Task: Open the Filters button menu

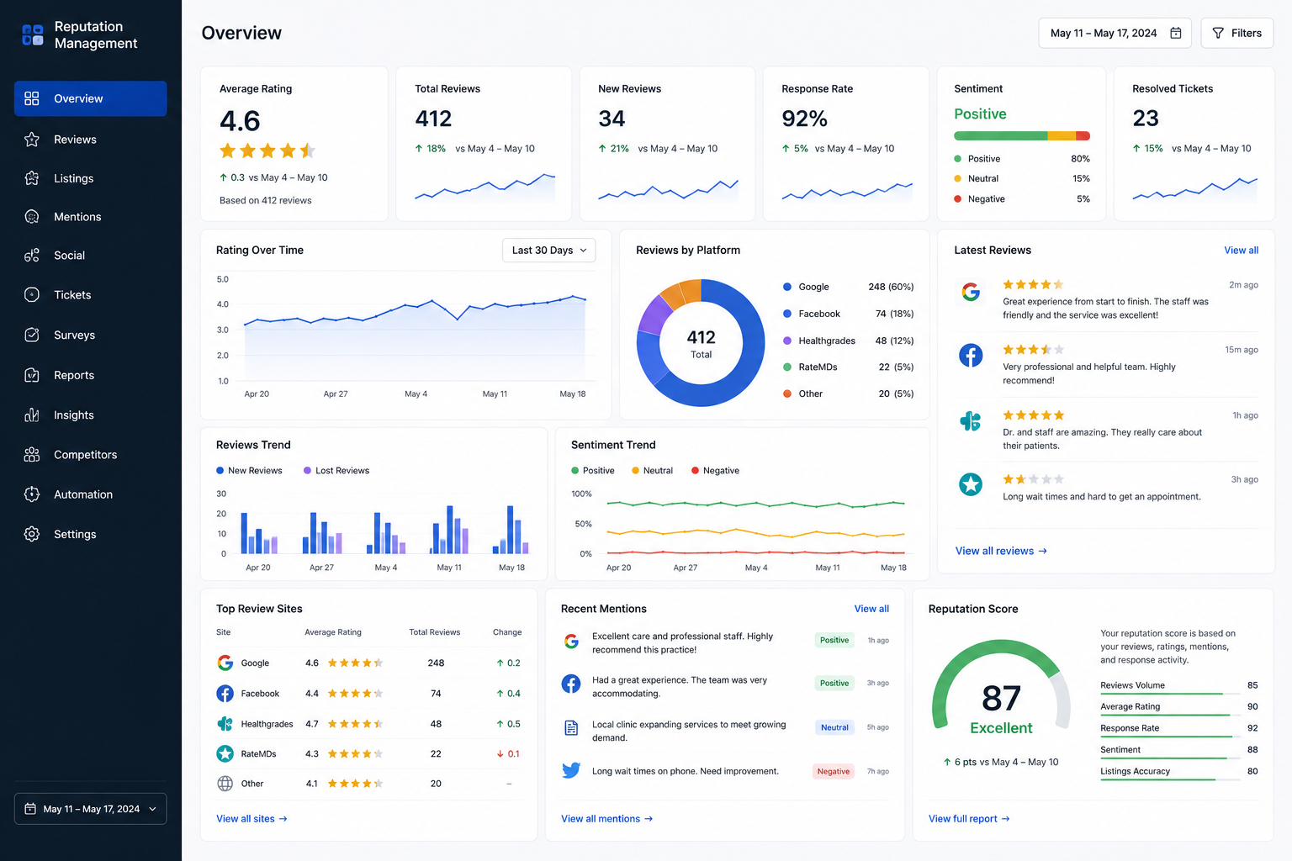Action: pos(1236,33)
